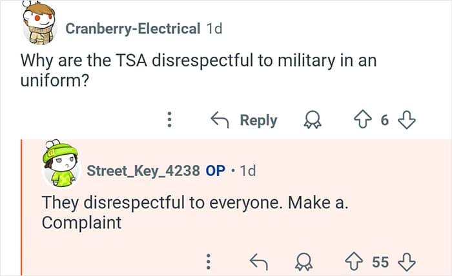Image resolution: width=452 pixels, height=276 pixels.
Task: Open three-dot menu on Cranberry-Electrical's comment
Action: click(x=170, y=120)
